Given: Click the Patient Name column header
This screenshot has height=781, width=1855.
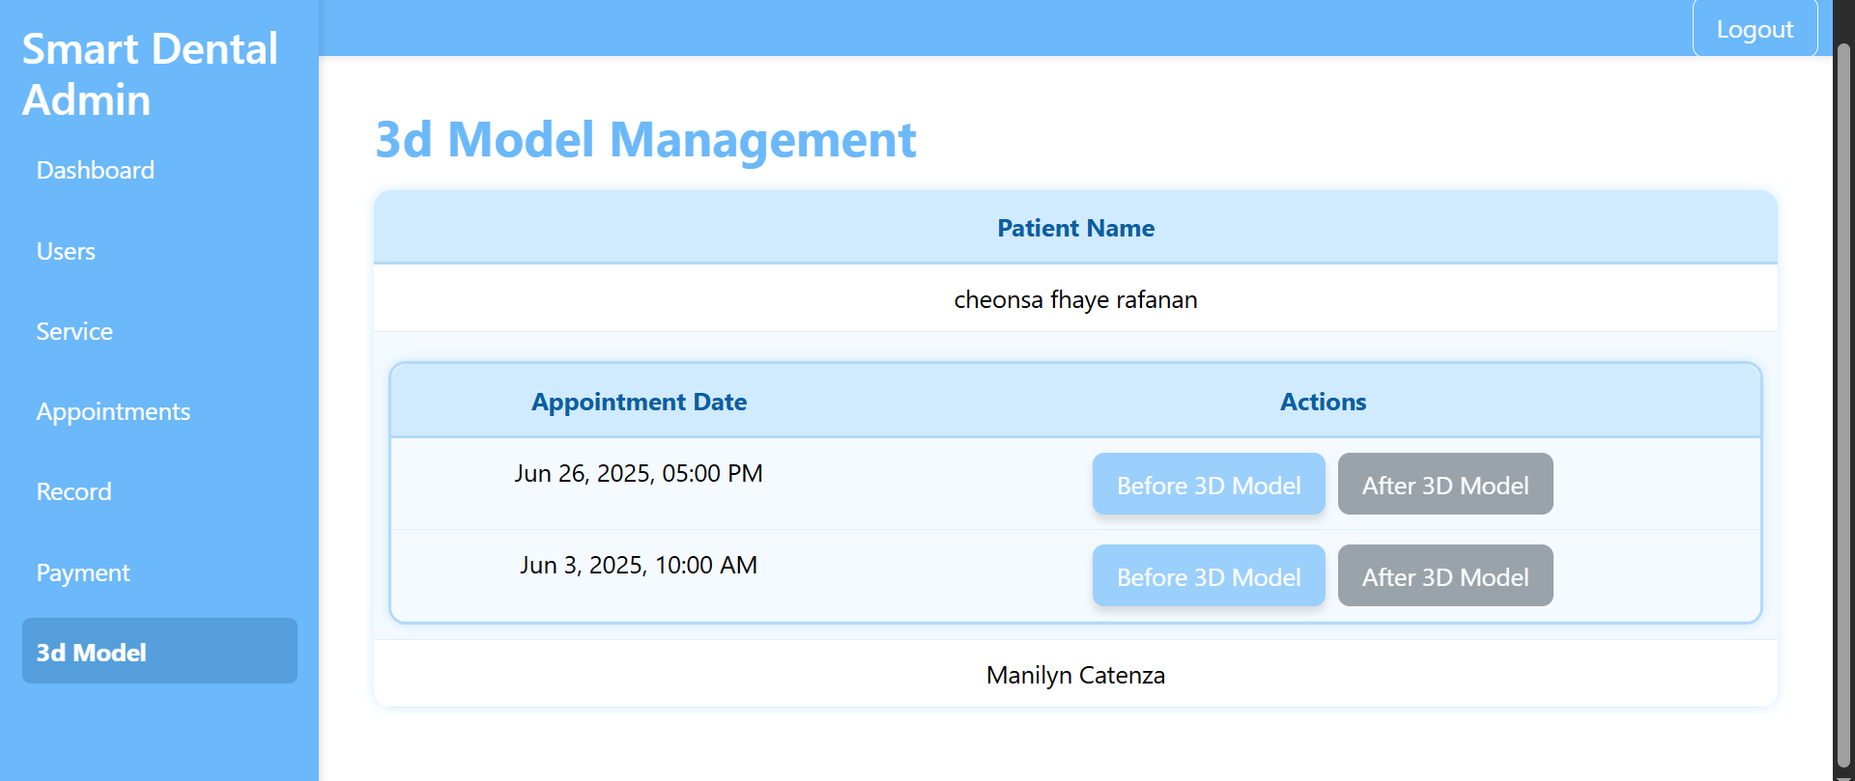Looking at the screenshot, I should coord(1075,228).
